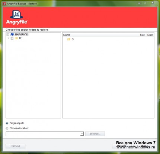Viewport: 160px width, 154px height.
Task: Expand the D: node in tree
Action: click(8, 38)
